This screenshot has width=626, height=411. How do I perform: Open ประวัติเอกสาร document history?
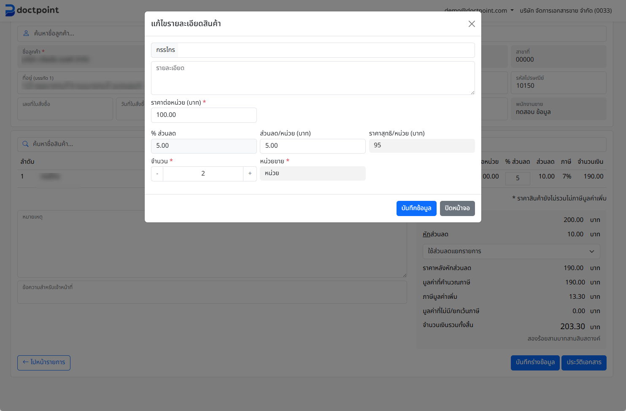pyautogui.click(x=583, y=362)
